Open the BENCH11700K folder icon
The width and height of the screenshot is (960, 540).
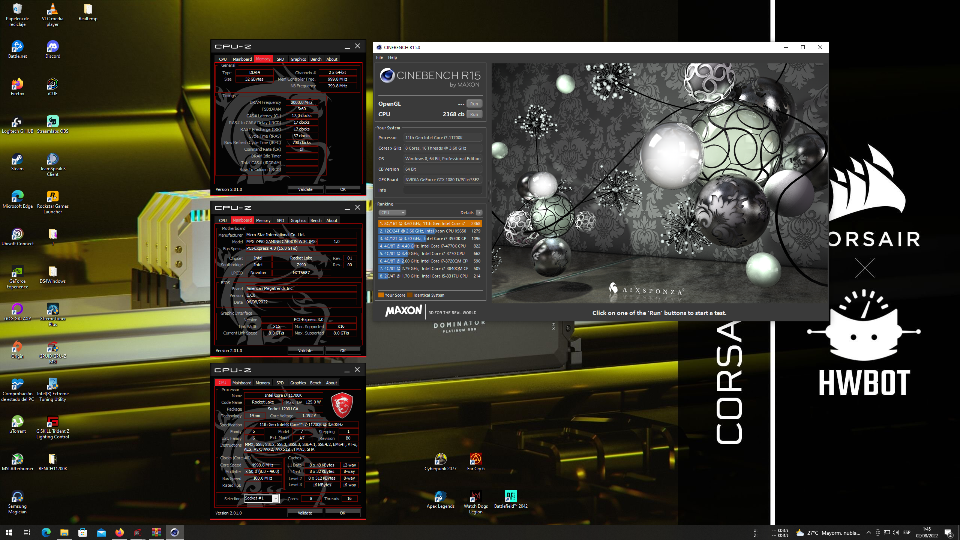(x=52, y=462)
